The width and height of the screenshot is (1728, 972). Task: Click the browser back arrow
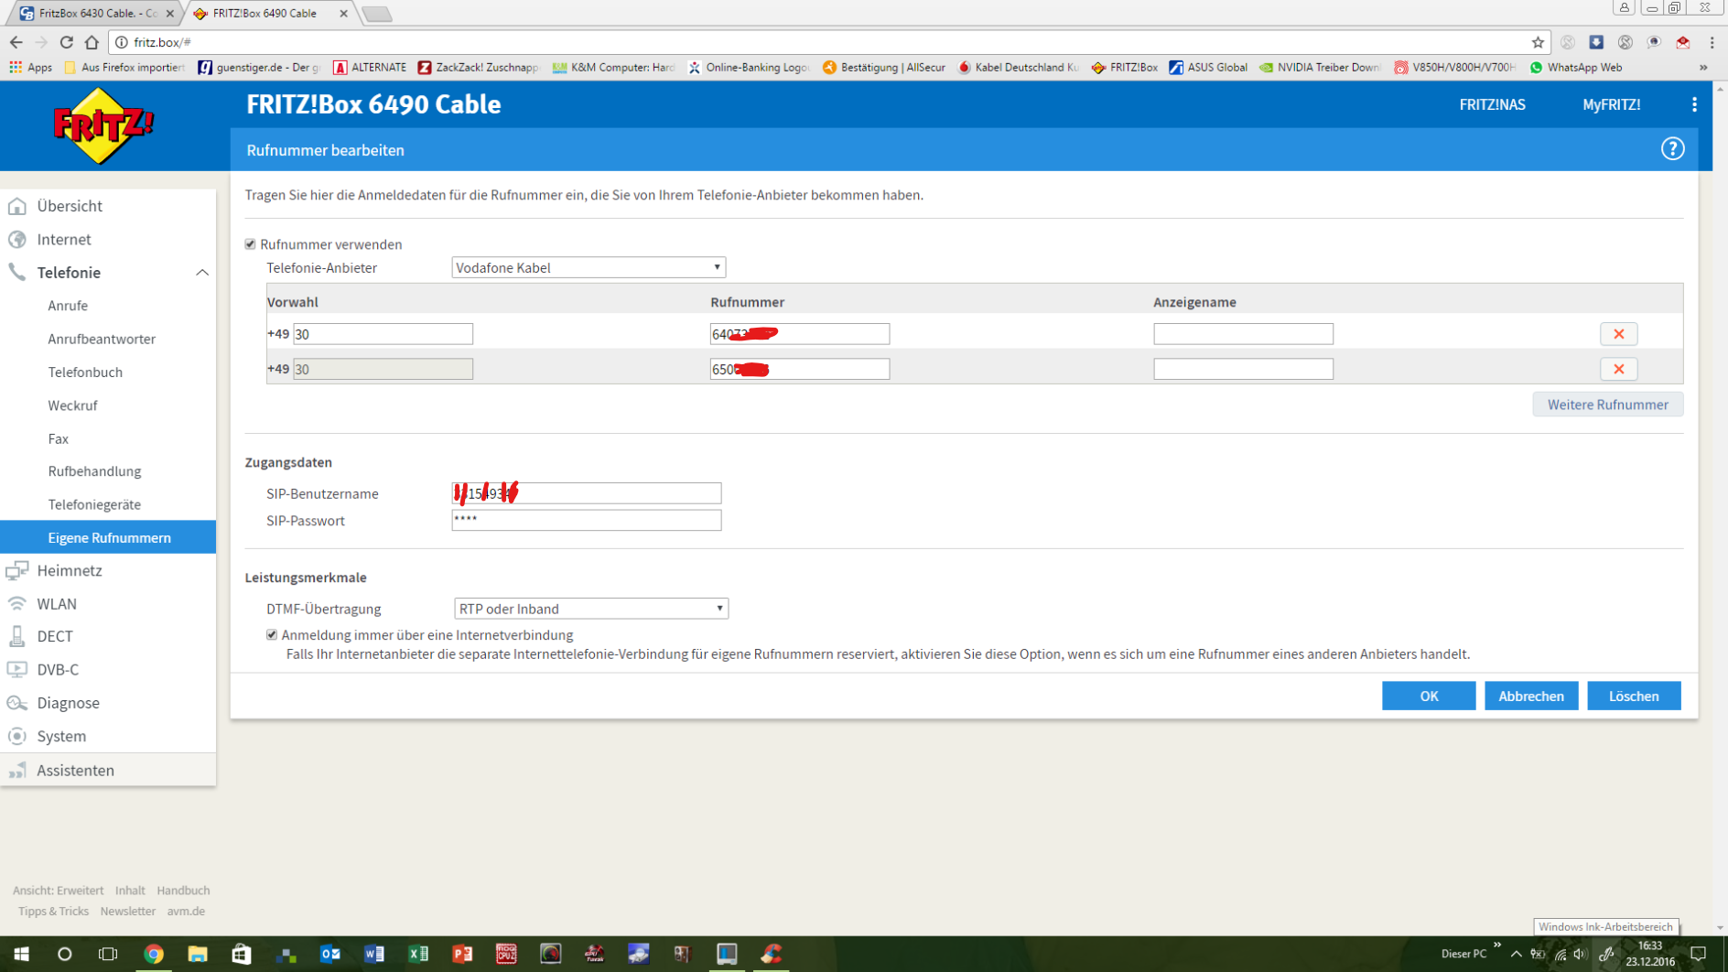[16, 42]
